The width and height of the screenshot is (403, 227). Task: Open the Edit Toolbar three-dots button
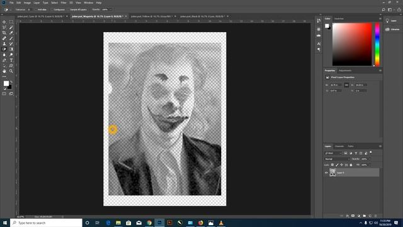pos(4,76)
